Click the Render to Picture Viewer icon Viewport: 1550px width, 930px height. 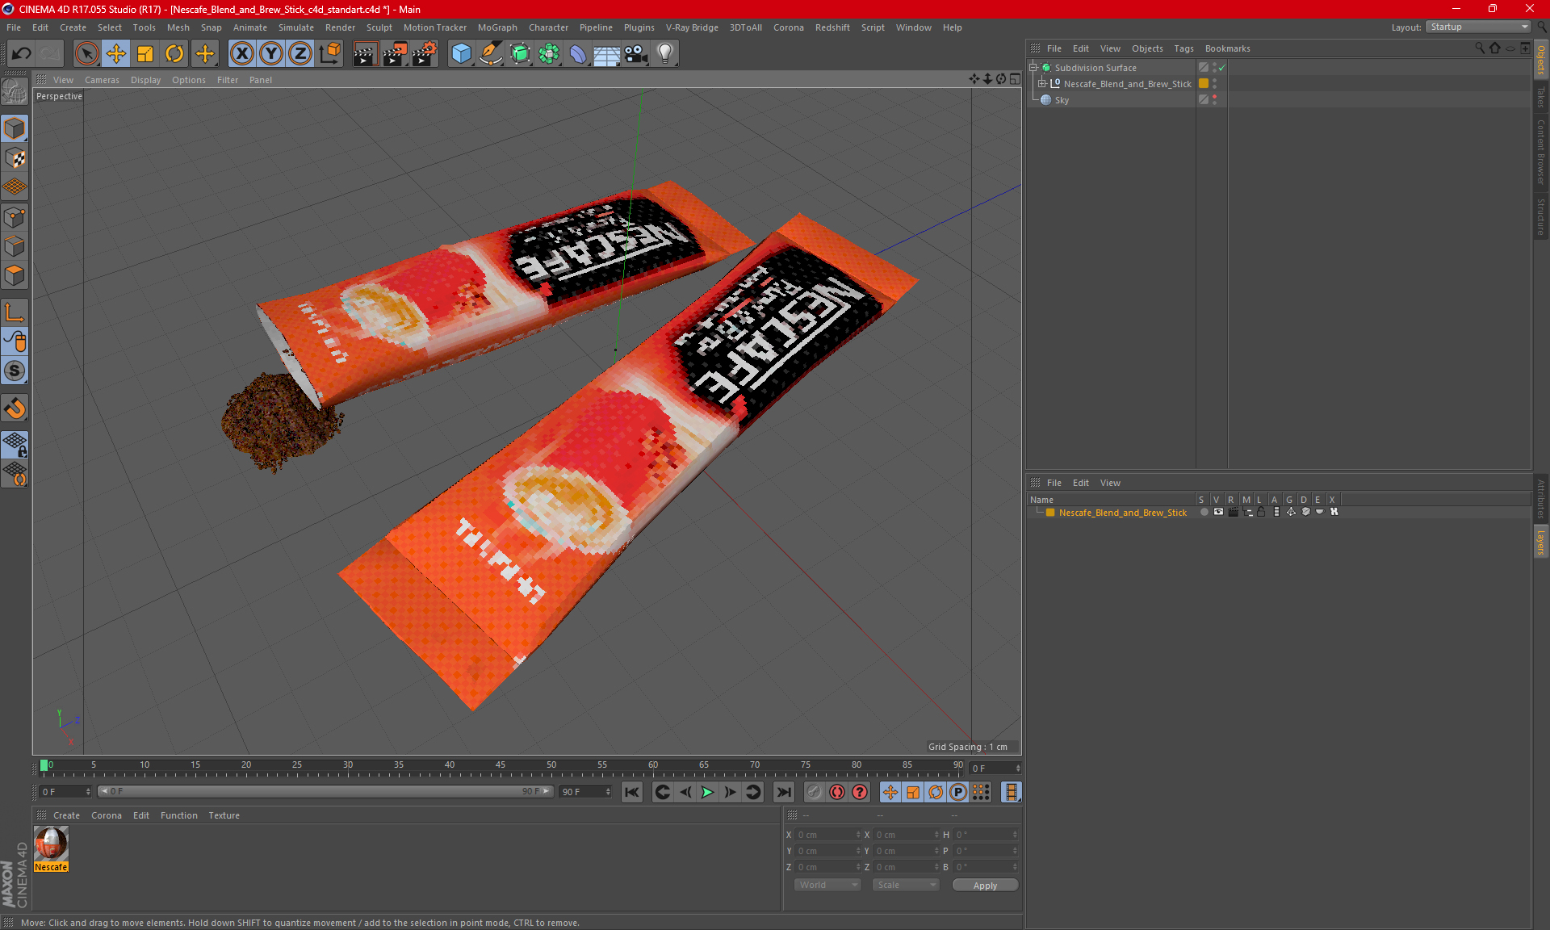pyautogui.click(x=394, y=54)
